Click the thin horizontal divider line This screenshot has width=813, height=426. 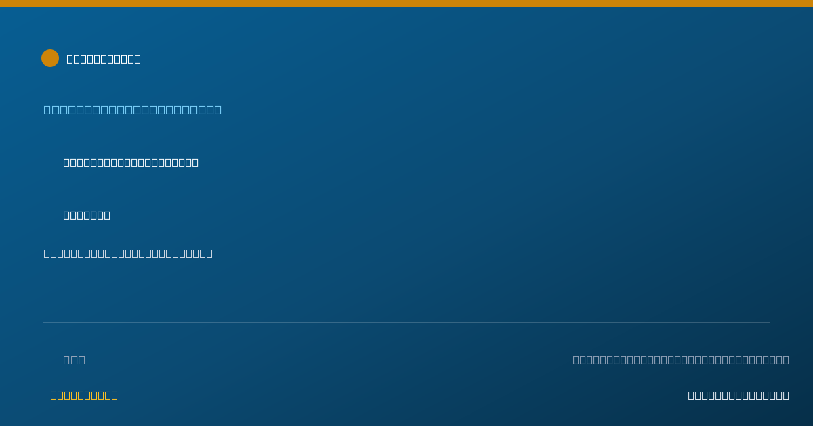pyautogui.click(x=406, y=322)
